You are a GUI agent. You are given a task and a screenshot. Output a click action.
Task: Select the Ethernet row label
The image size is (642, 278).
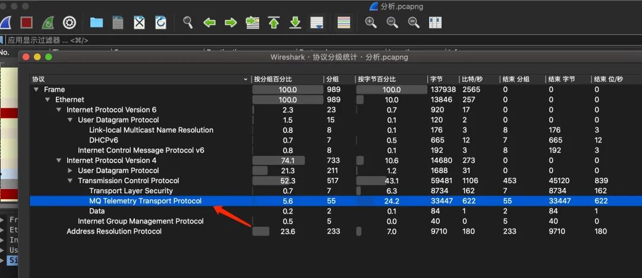(70, 100)
